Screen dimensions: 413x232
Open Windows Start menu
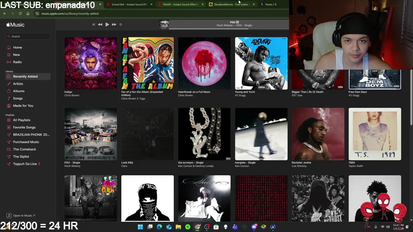[140, 227]
